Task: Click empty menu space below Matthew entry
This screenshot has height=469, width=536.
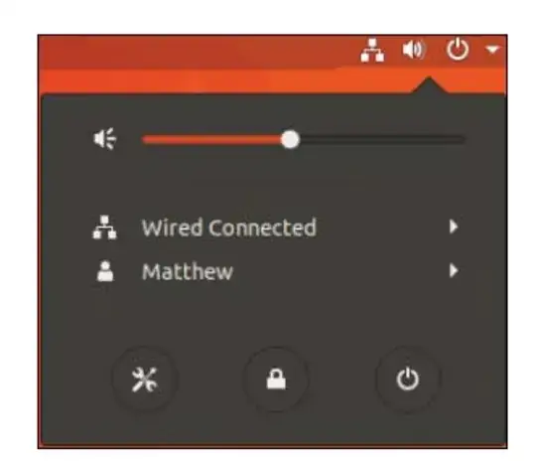Action: tap(275, 316)
